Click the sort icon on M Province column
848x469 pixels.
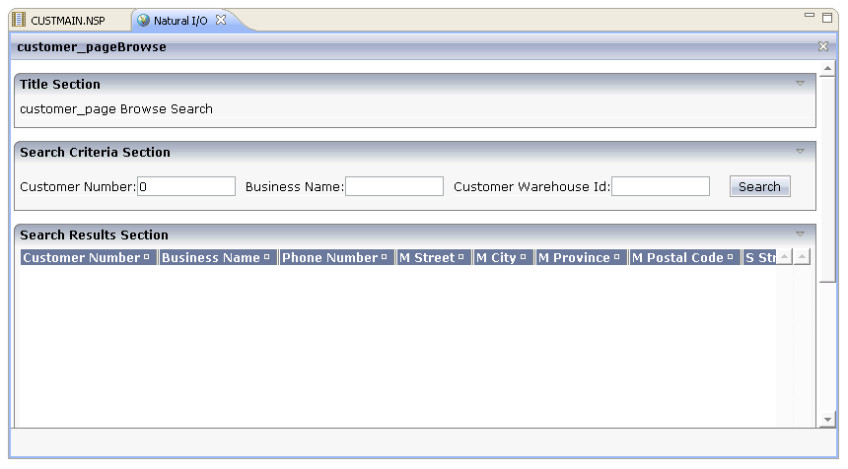click(617, 258)
